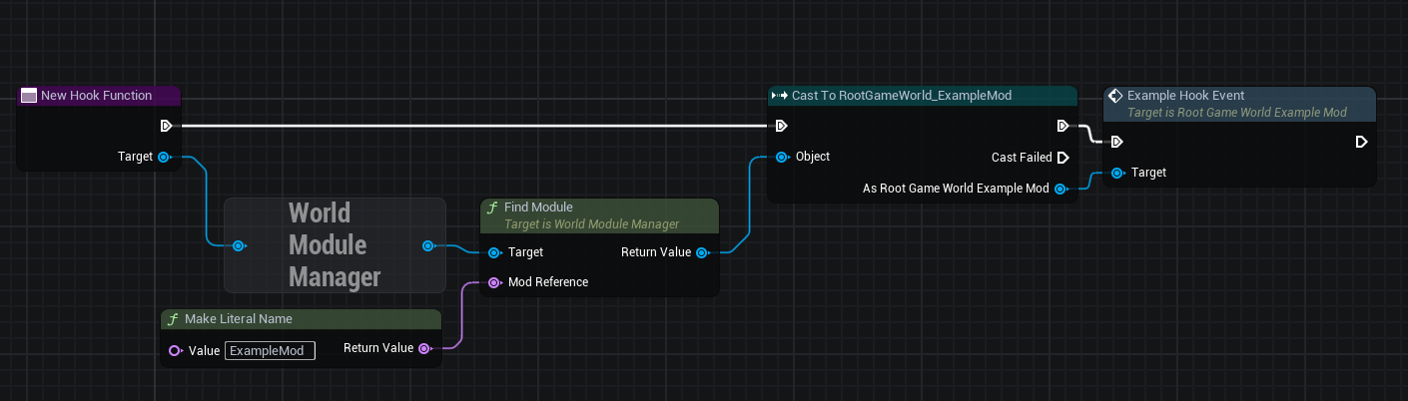Viewport: 1408px width, 401px height.
Task: Click Object input pin on Cast node
Action: point(782,157)
